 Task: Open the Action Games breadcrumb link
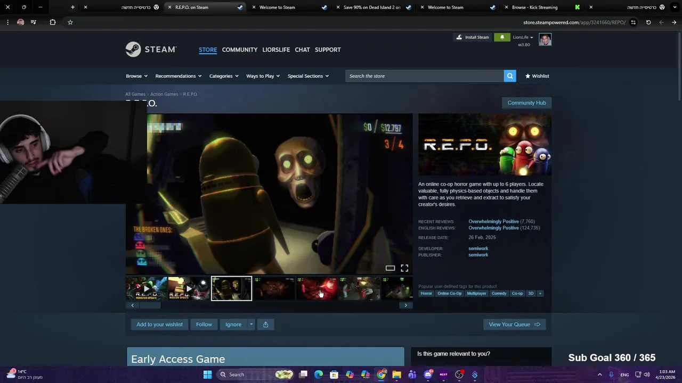click(x=164, y=94)
